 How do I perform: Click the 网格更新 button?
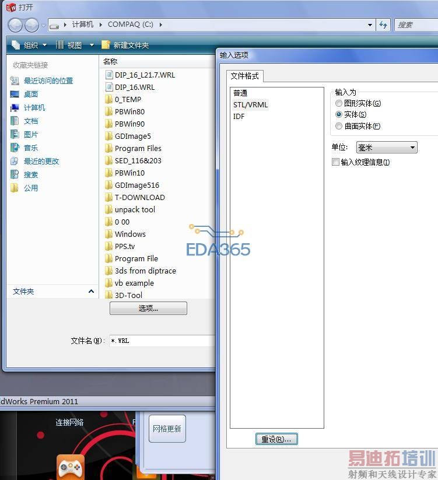tap(167, 429)
